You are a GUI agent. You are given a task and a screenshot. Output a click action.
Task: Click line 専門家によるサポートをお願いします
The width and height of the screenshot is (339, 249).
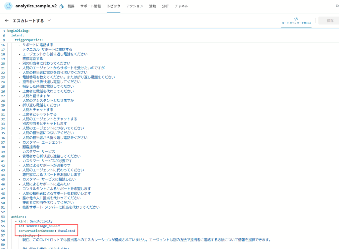point(51,174)
